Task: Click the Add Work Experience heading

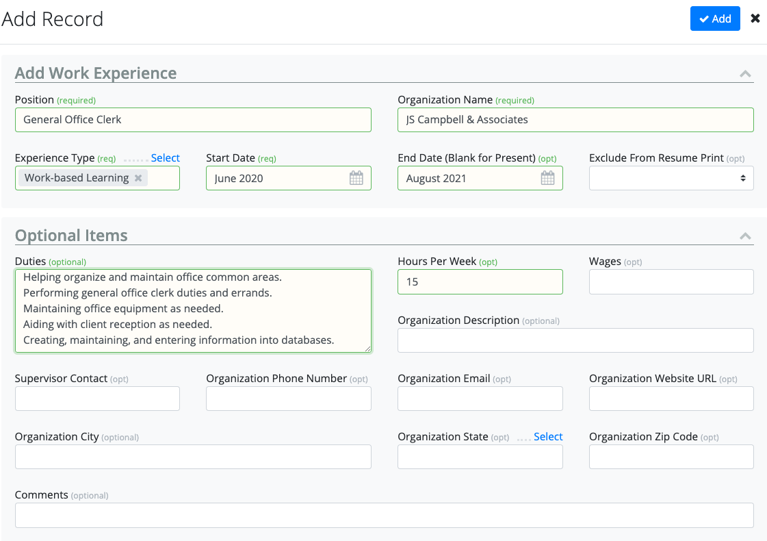Action: [95, 73]
